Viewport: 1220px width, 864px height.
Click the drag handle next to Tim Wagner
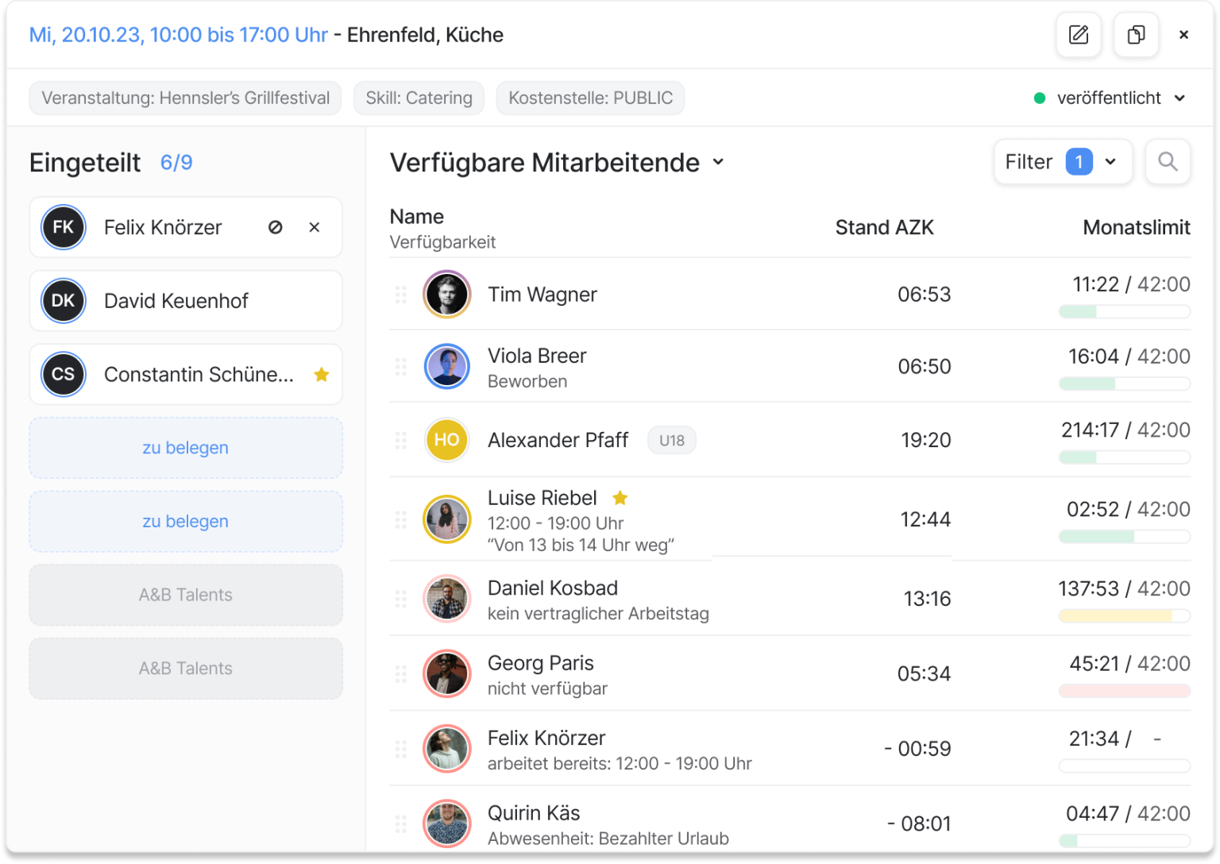(401, 294)
